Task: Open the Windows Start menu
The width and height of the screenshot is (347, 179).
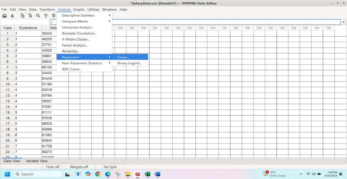Action: (7, 174)
